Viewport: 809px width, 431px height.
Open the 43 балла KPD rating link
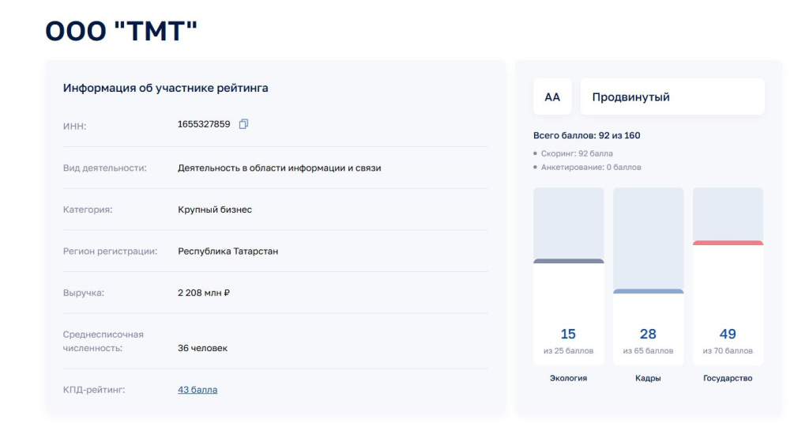tap(198, 390)
